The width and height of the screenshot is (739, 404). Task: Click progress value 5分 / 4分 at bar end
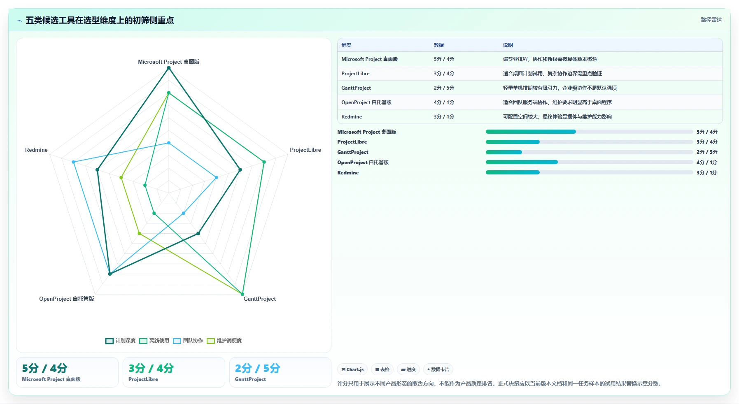tap(707, 132)
